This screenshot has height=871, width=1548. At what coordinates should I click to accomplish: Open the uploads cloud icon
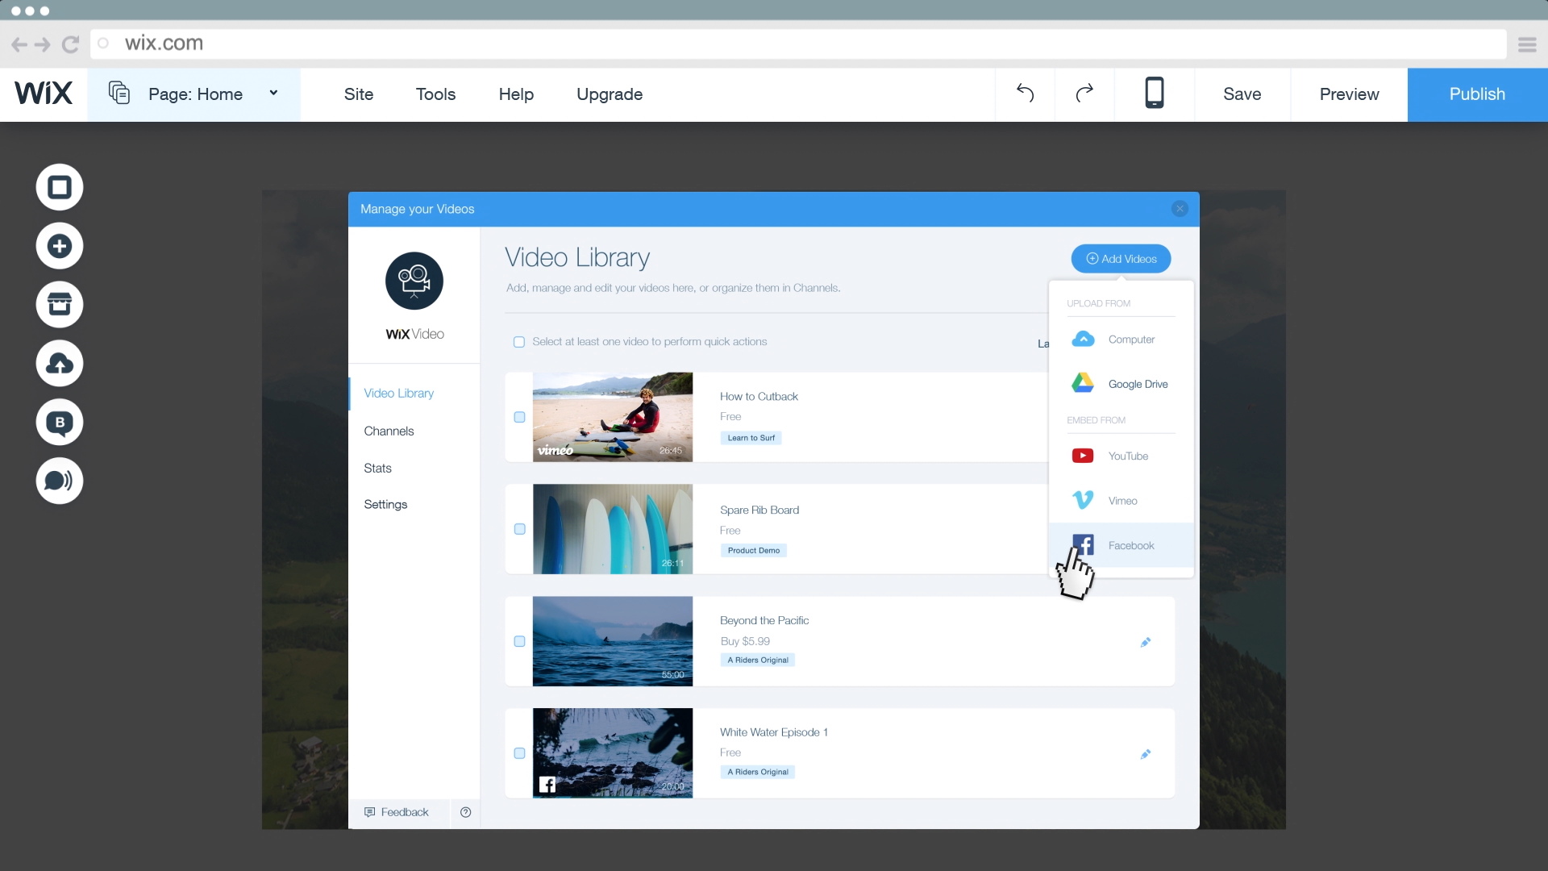60,364
